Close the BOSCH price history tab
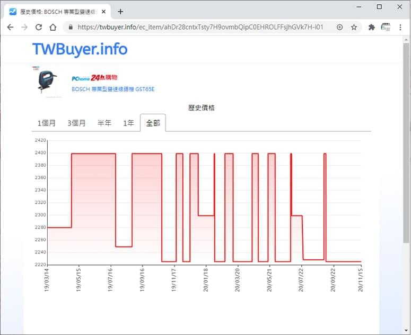 [104, 12]
